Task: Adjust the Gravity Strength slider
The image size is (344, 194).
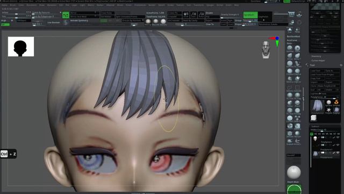Action: tap(231, 16)
